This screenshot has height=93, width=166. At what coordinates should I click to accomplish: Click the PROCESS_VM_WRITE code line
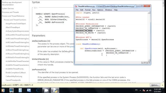pos(91,33)
